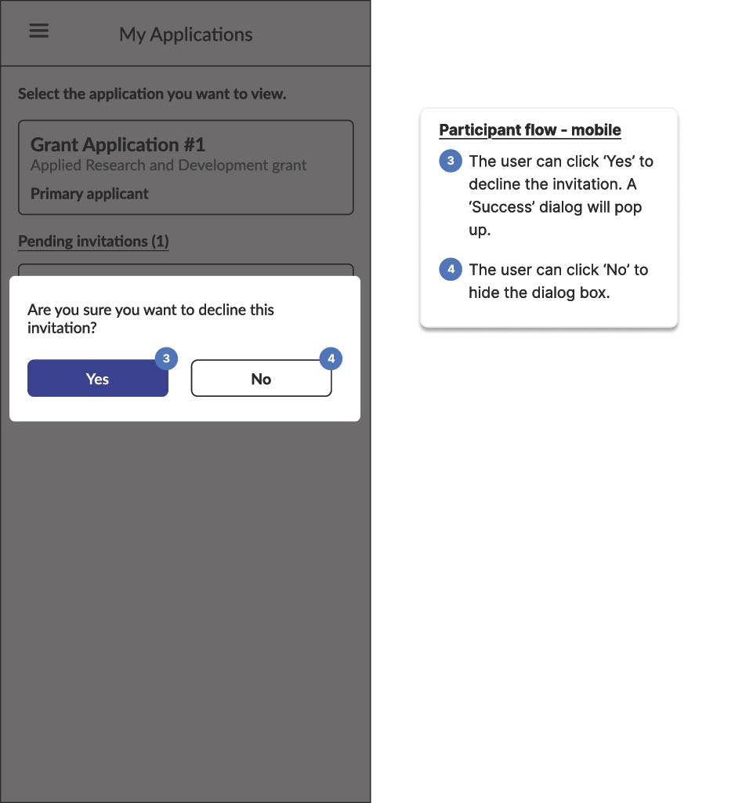Click the 'Select the application' instruction text

pyautogui.click(x=152, y=94)
